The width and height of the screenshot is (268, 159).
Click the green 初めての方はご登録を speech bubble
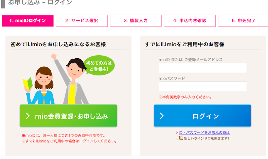[x=99, y=66]
